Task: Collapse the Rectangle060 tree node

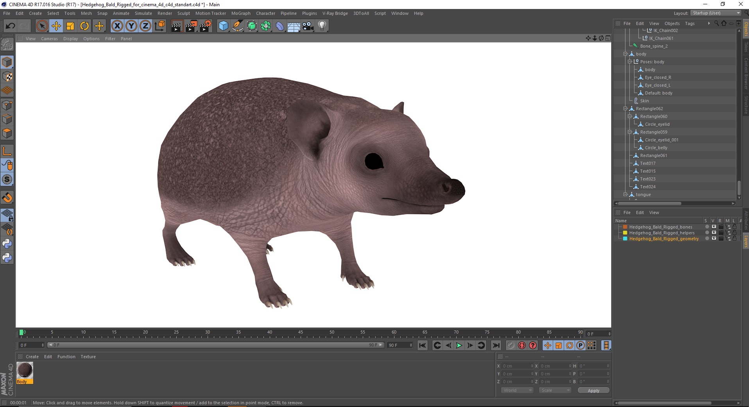Action: click(x=630, y=116)
